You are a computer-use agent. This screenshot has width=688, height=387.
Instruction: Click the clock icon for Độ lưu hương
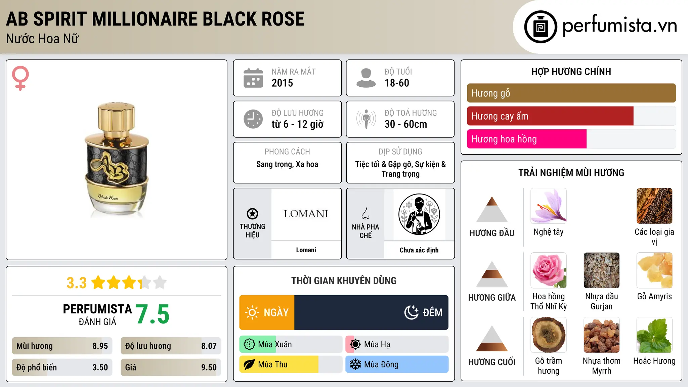click(x=253, y=119)
